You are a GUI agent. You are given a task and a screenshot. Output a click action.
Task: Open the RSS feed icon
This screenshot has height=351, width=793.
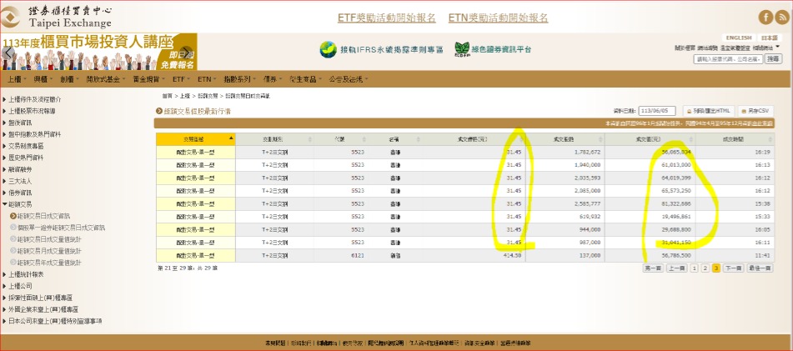782,18
